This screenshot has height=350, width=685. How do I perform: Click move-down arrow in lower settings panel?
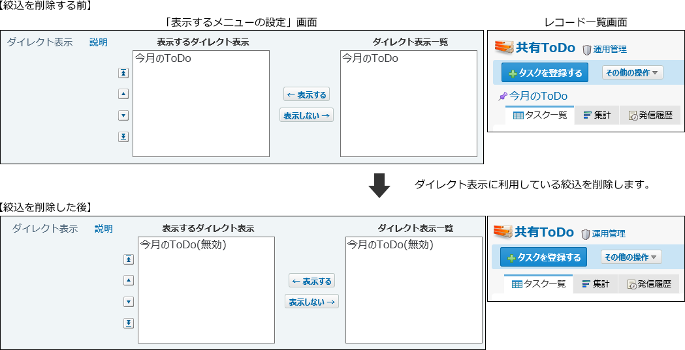click(x=129, y=302)
